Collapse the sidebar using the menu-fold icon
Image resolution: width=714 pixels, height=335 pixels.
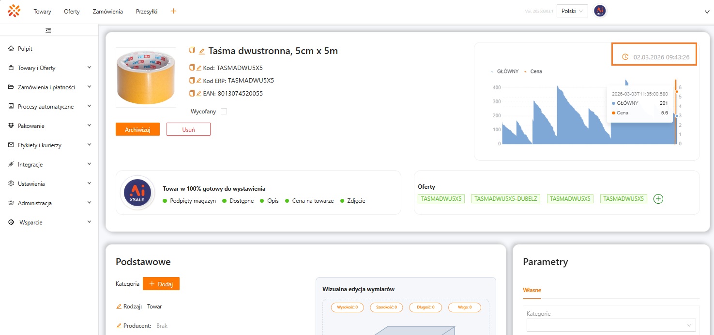click(48, 30)
